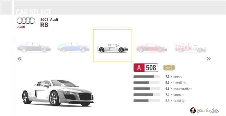Click the Audi four-rings logo
The image size is (226, 116).
pyautogui.click(x=26, y=21)
